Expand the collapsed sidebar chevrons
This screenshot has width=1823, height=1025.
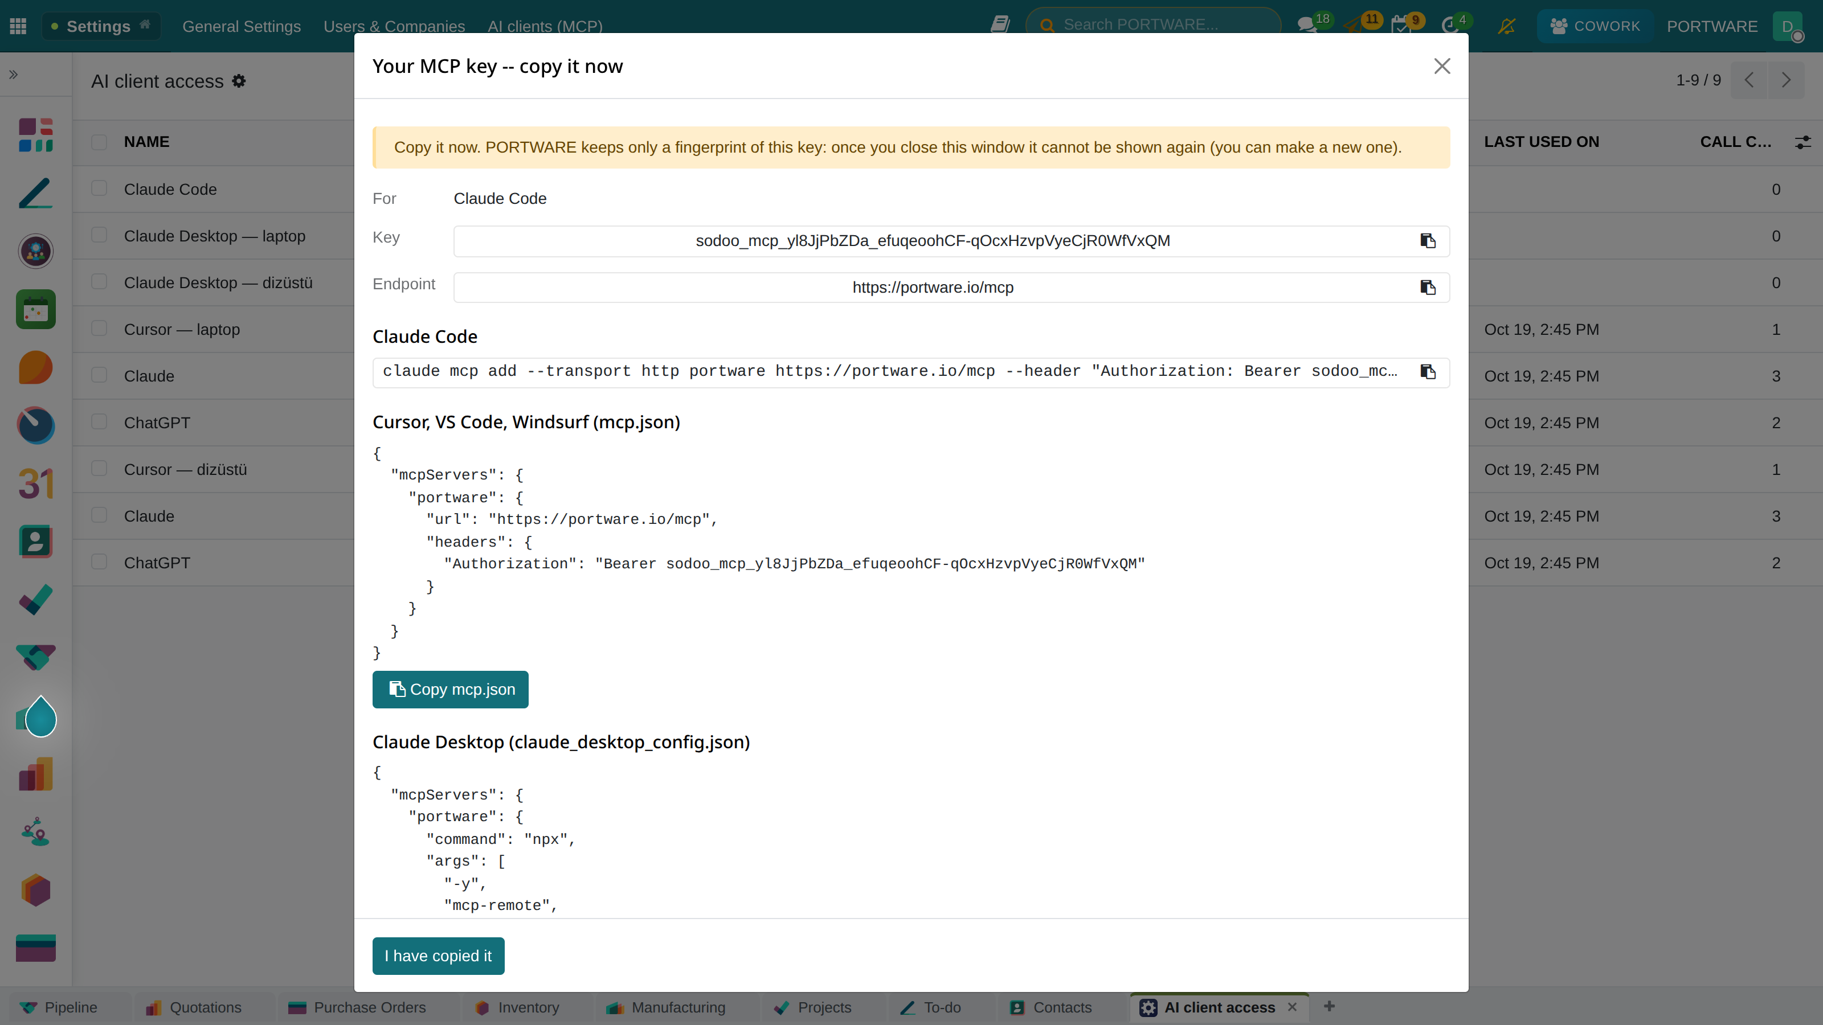[14, 74]
